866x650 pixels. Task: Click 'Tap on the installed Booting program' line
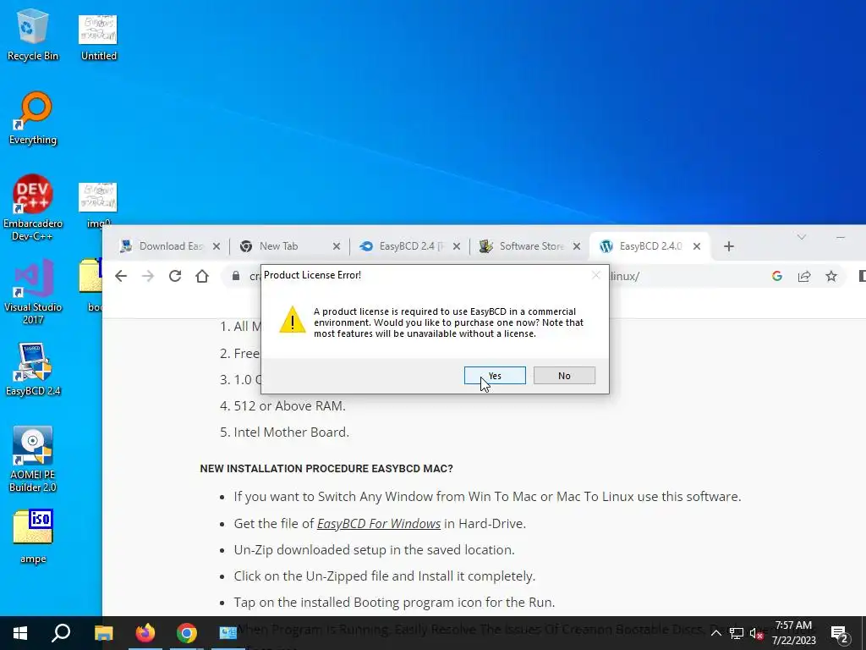[x=394, y=602]
